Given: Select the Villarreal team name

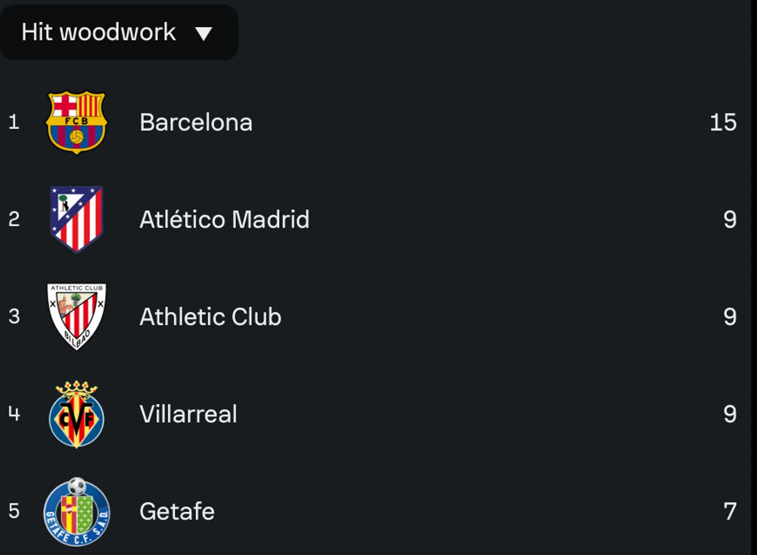Looking at the screenshot, I should [x=188, y=414].
